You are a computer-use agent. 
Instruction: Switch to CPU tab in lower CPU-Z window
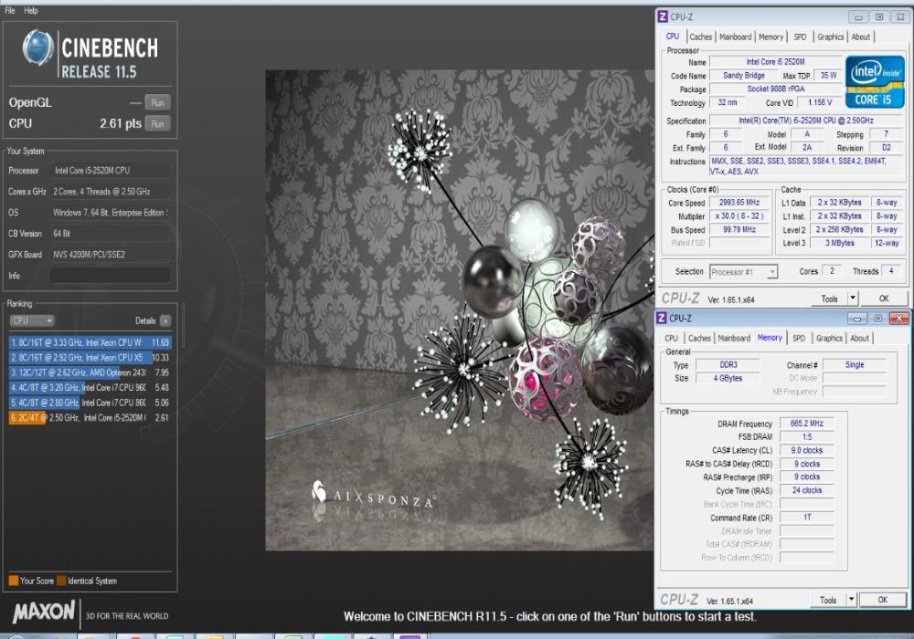point(671,338)
